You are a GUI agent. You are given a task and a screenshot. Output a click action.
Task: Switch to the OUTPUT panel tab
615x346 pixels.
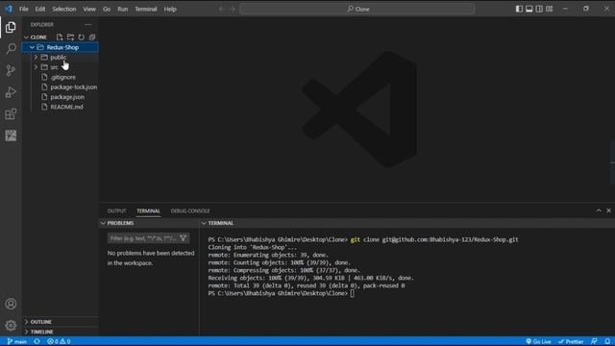[x=116, y=211]
